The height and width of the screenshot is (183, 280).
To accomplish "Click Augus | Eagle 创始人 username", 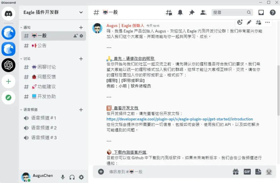I will click(x=125, y=26).
